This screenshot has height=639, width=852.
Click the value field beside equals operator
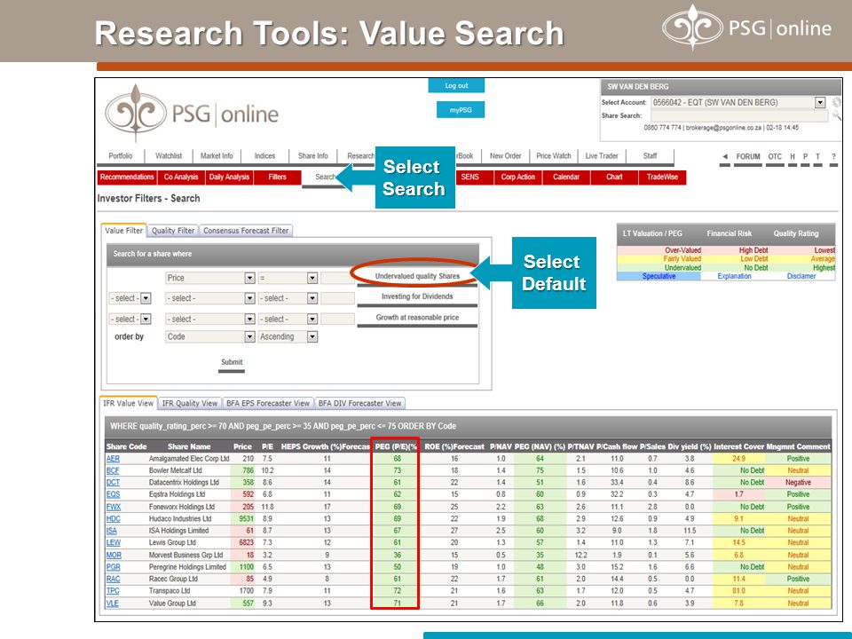click(337, 278)
